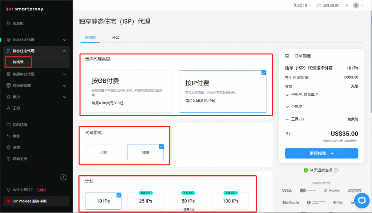Click the Smartproxy logo
Image resolution: width=372 pixels, height=213 pixels.
point(25,9)
